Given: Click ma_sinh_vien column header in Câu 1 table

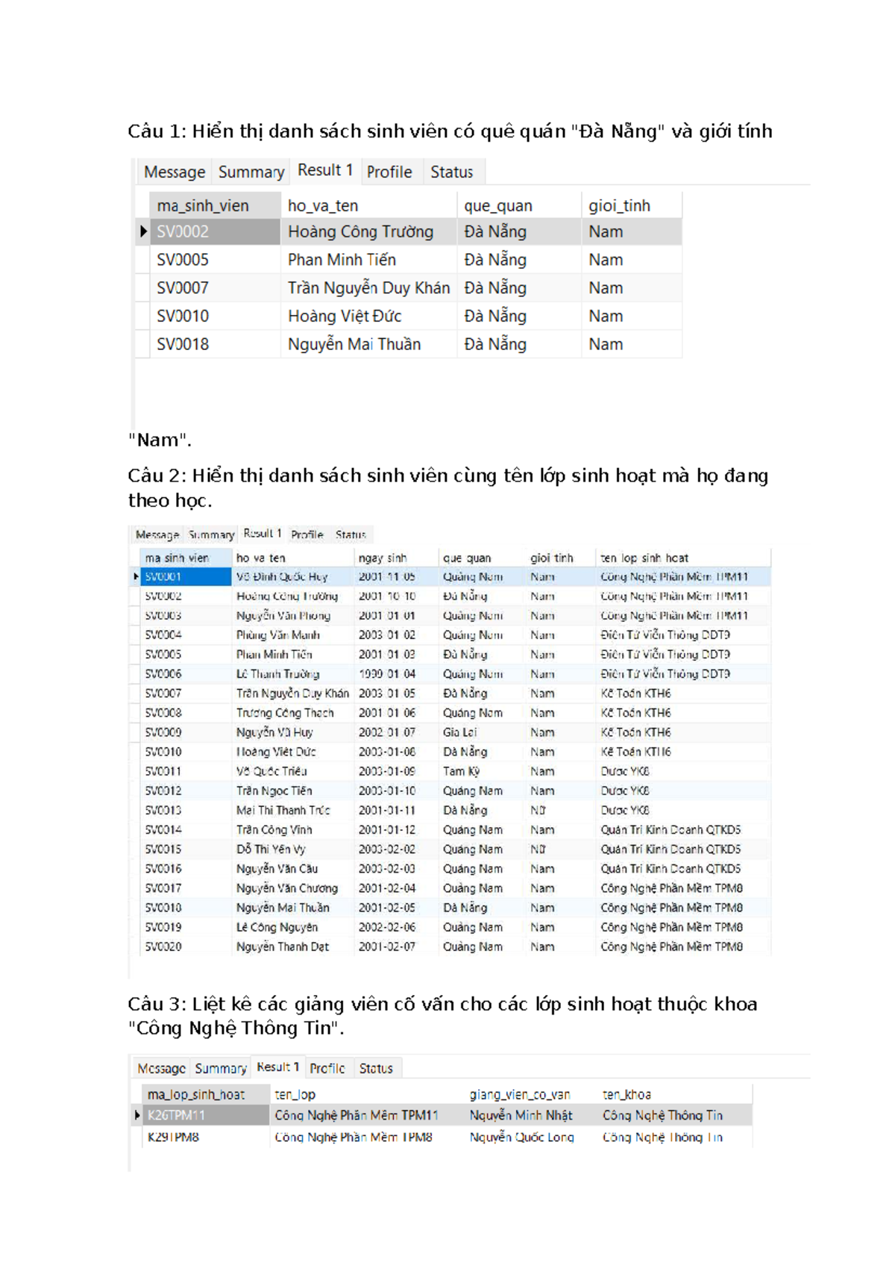Looking at the screenshot, I should point(216,205).
